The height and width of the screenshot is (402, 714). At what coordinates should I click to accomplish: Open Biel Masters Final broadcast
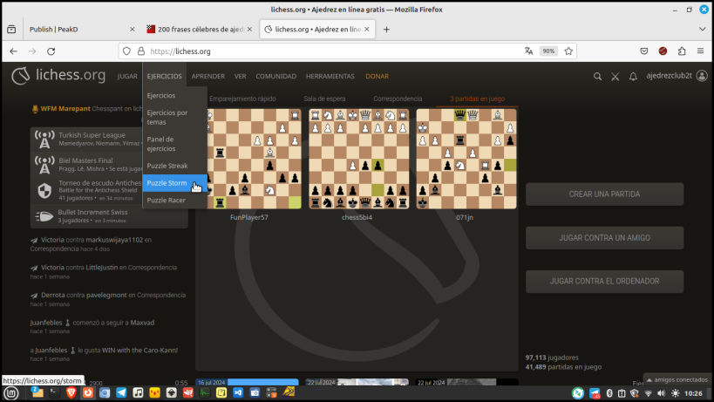[x=87, y=164]
